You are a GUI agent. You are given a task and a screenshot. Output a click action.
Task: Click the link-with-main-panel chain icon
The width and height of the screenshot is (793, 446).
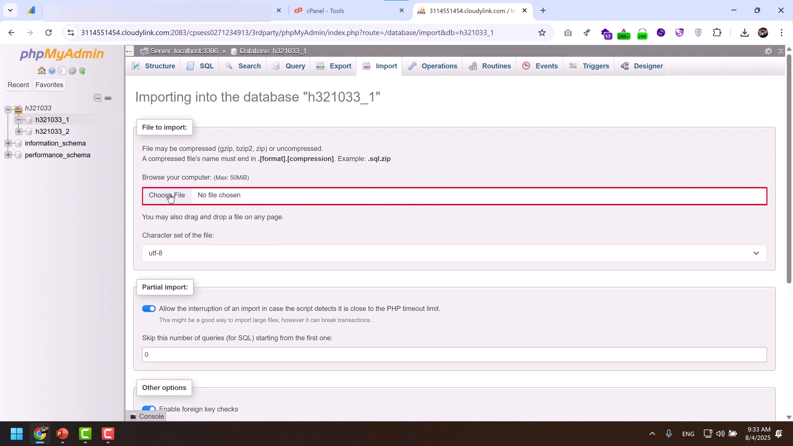108,98
